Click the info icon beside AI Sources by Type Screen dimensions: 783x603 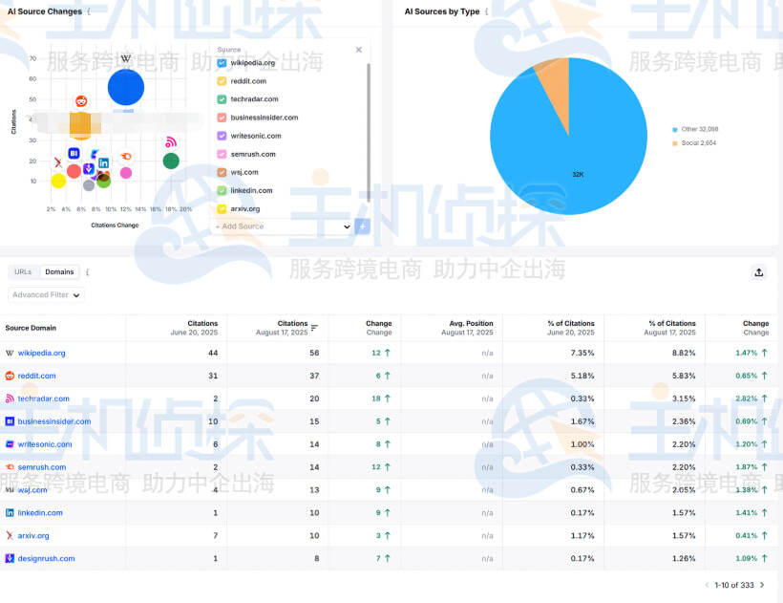click(x=486, y=12)
